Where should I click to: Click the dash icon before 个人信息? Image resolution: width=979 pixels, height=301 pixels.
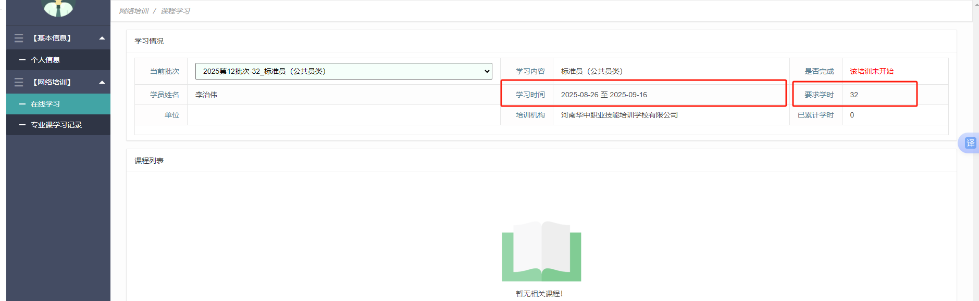click(22, 60)
